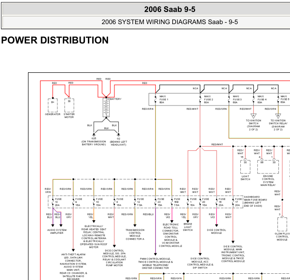Click Fuse 1 15A on the fuse board
The image size is (290, 280).
188,202
